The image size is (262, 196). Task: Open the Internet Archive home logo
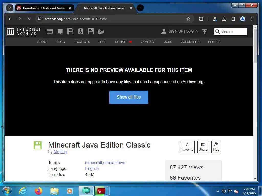[x=24, y=31]
